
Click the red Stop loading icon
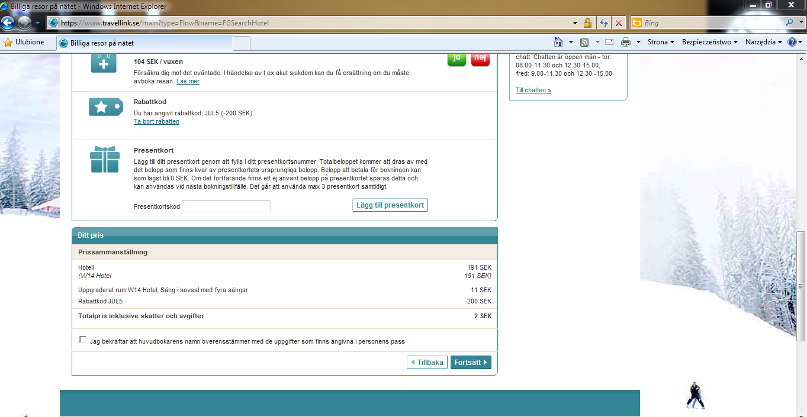pyautogui.click(x=619, y=23)
